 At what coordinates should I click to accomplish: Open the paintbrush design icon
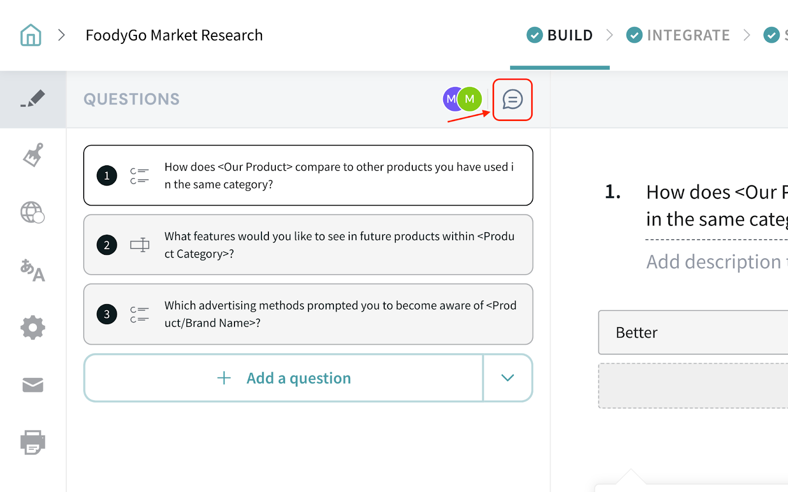33,155
